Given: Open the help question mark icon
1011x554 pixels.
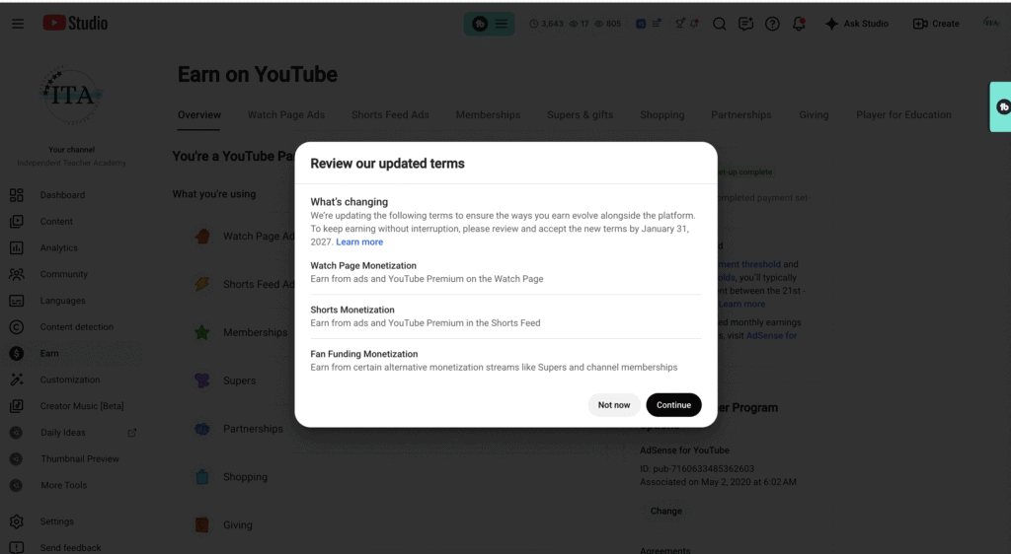Looking at the screenshot, I should [772, 24].
